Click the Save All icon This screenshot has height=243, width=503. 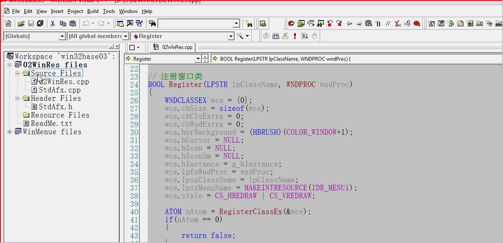click(x=40, y=23)
